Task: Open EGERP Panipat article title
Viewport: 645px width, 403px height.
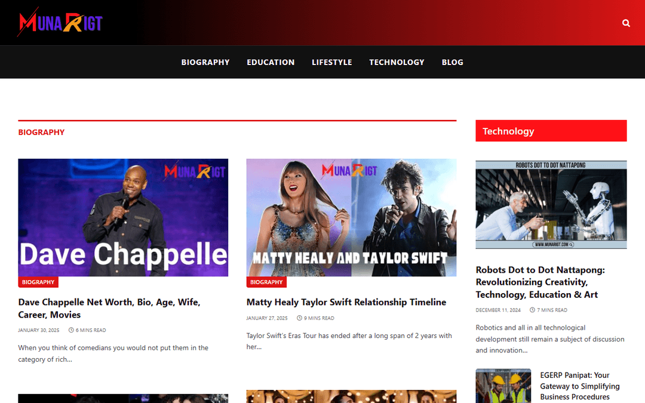Action: 579,386
